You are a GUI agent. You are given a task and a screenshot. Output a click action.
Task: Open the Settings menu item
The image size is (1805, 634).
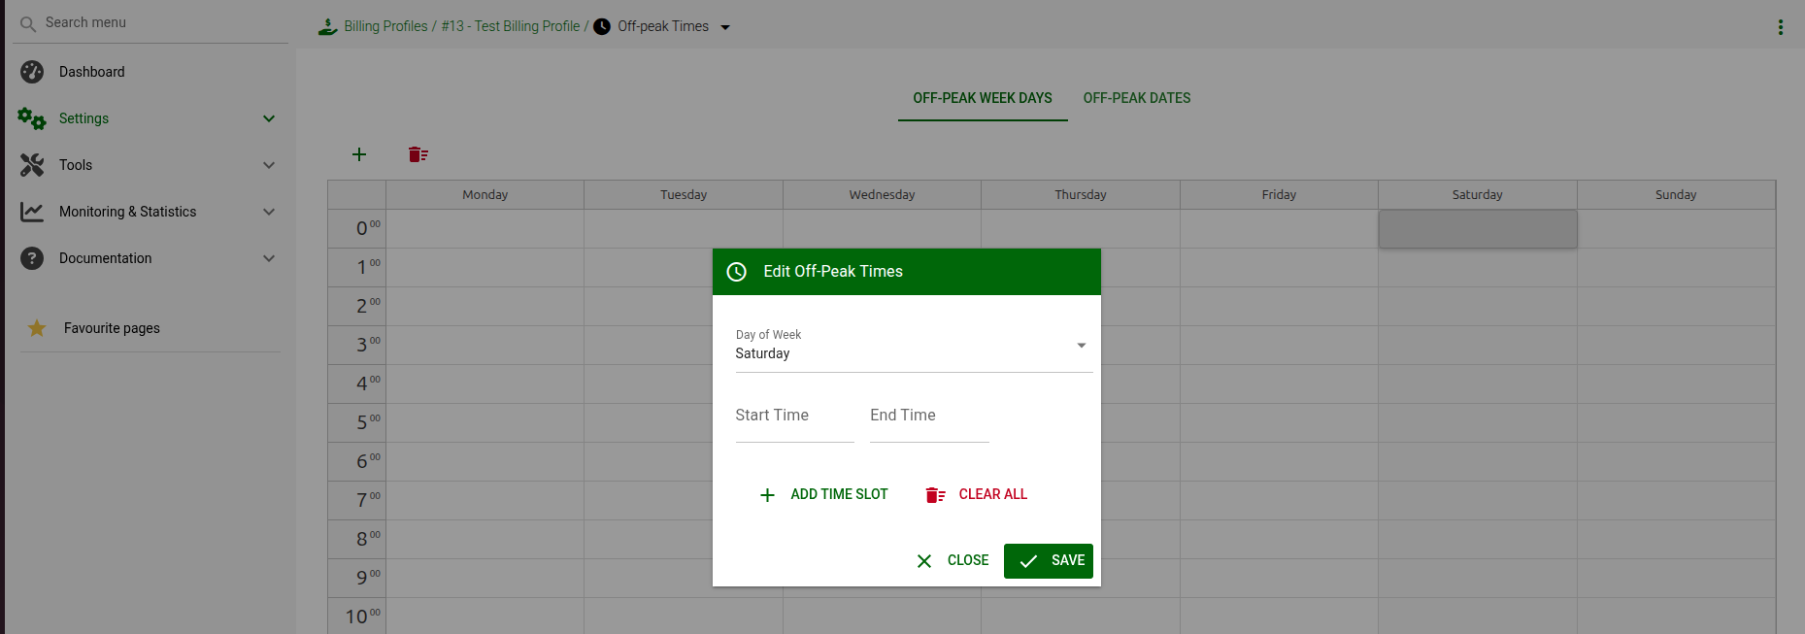point(84,118)
